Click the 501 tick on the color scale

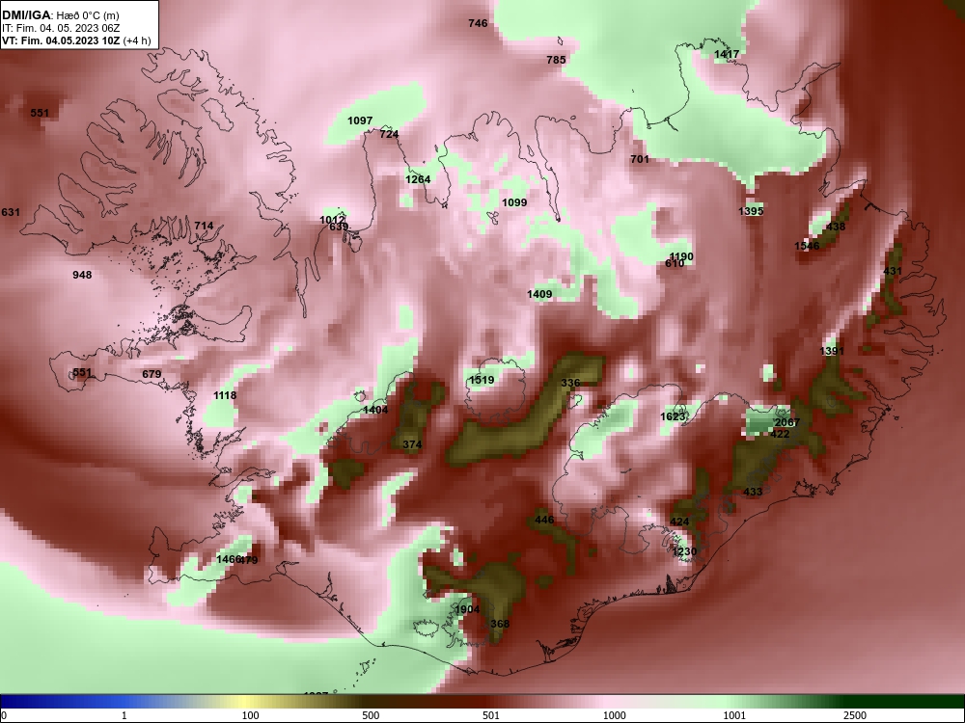pos(491,715)
